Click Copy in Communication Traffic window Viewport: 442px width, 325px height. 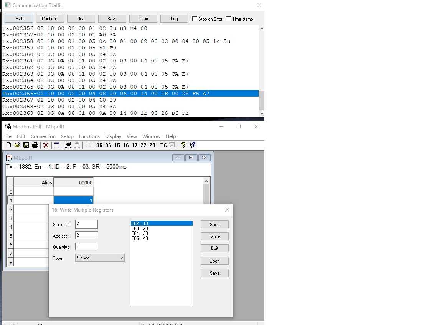[143, 18]
